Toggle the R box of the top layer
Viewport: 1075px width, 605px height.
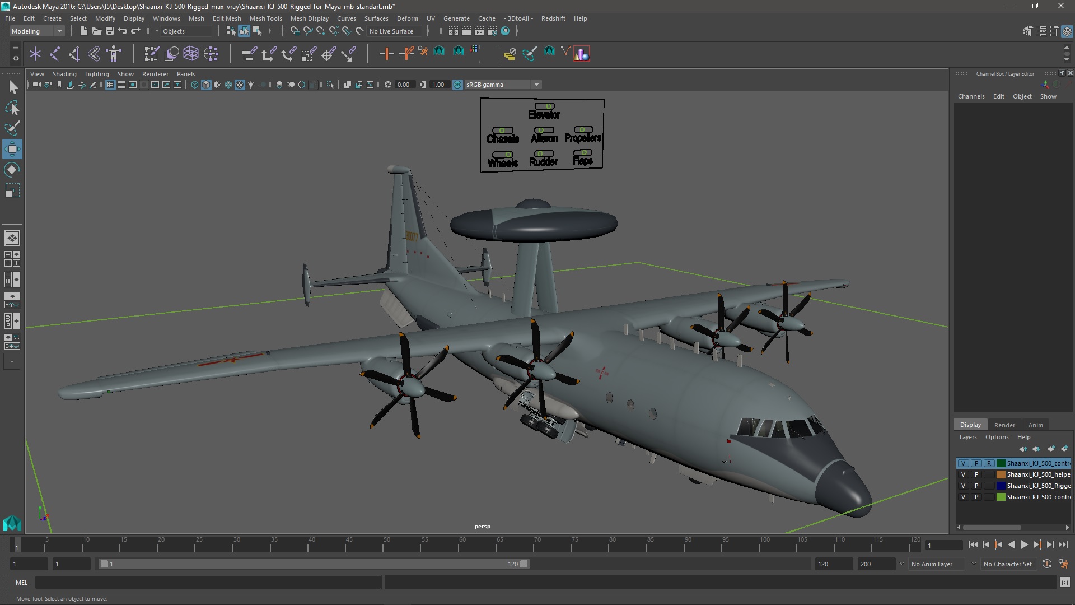pos(989,463)
